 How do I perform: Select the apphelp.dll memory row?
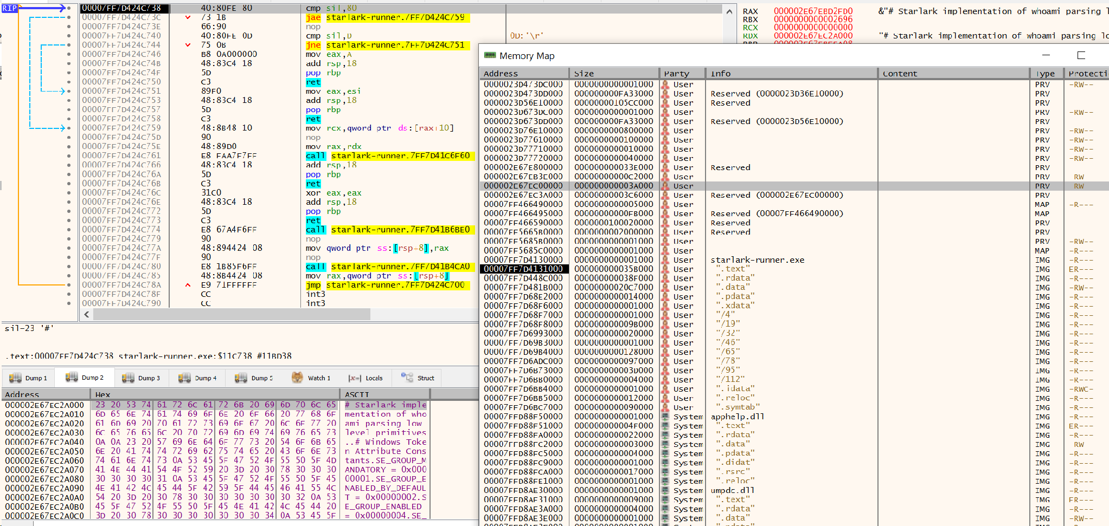tap(794, 417)
